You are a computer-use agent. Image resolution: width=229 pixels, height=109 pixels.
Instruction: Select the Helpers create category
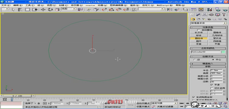point(215,19)
